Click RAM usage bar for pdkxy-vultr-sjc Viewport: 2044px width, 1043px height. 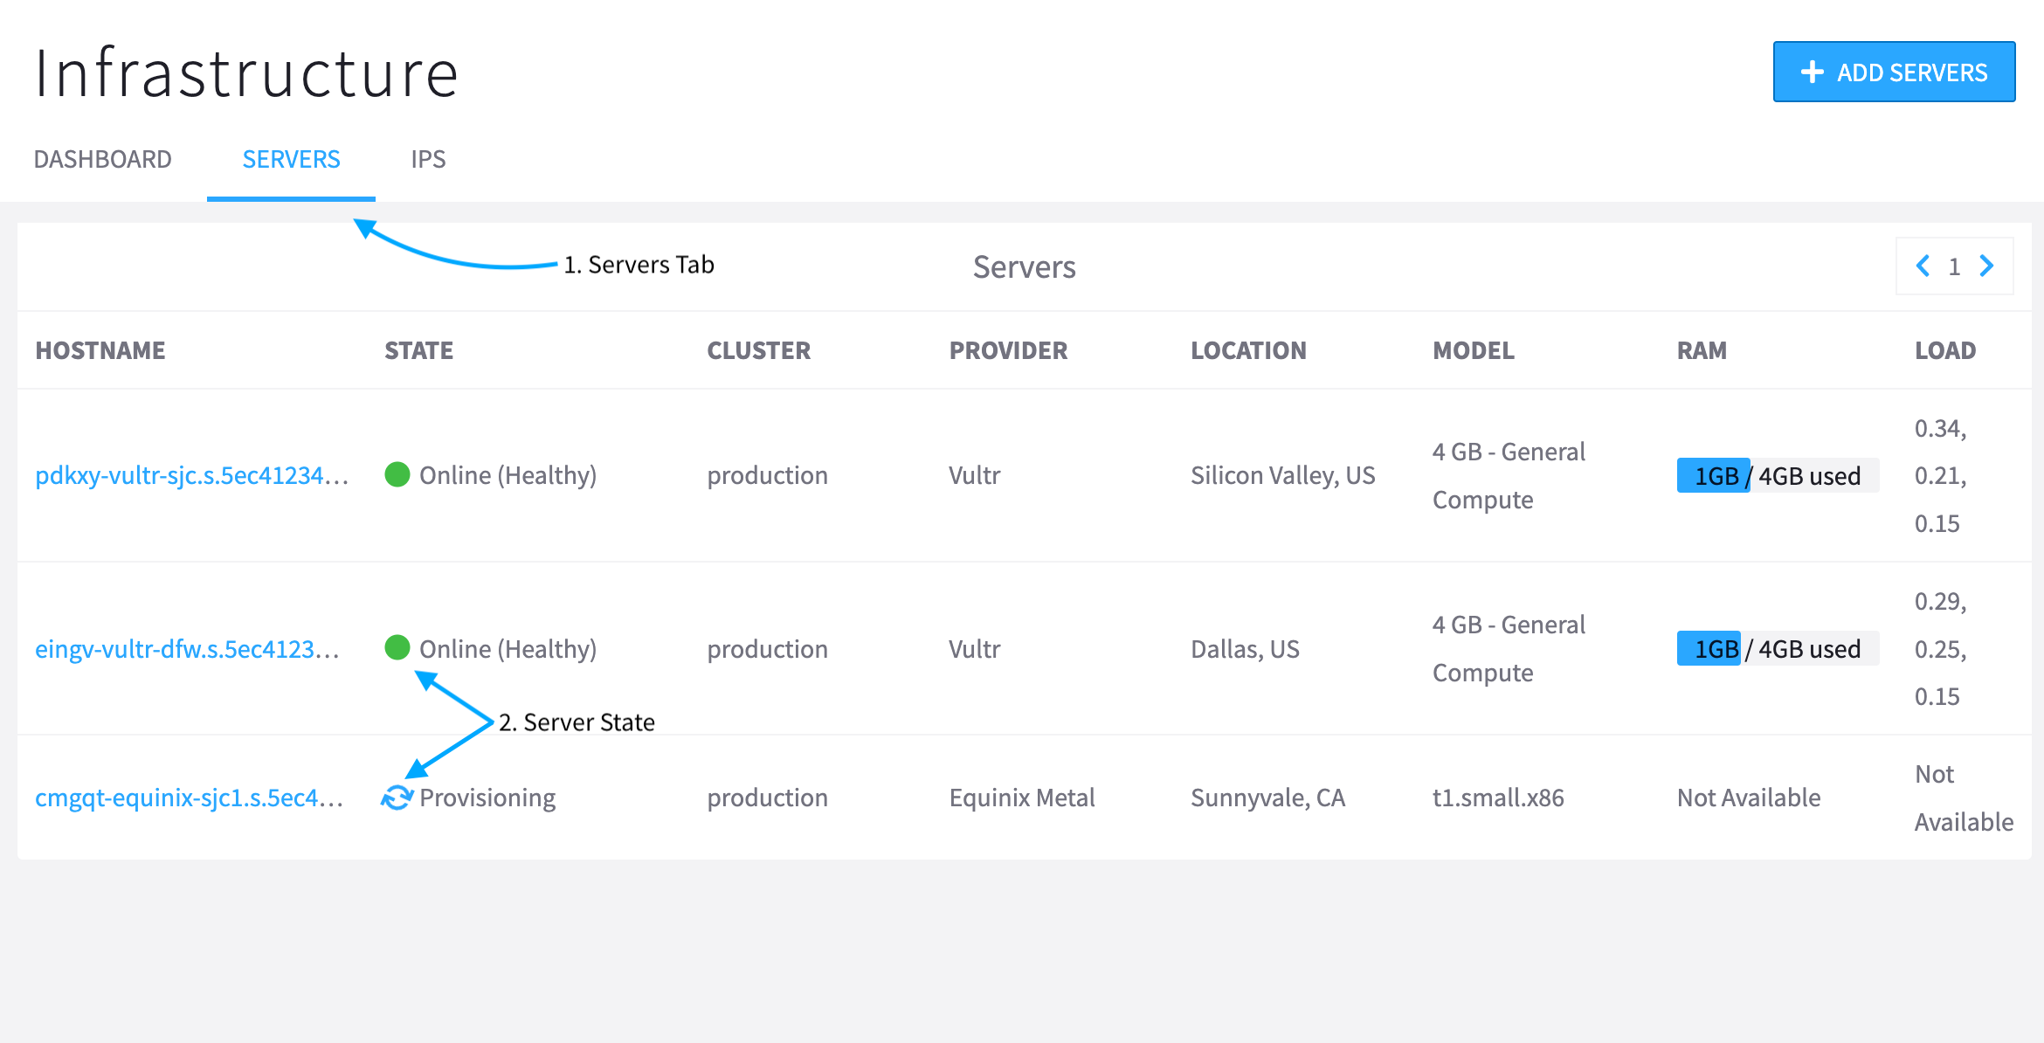click(1778, 475)
